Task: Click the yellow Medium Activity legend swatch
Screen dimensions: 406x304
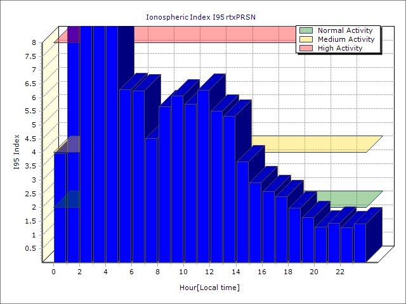Action: [306, 39]
